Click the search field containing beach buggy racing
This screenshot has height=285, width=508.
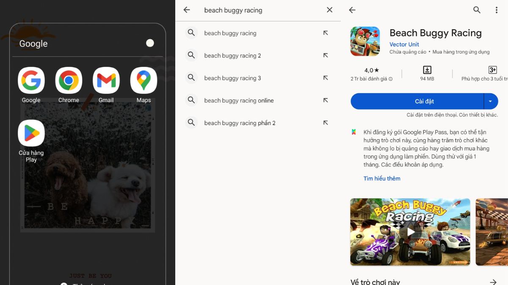[258, 10]
